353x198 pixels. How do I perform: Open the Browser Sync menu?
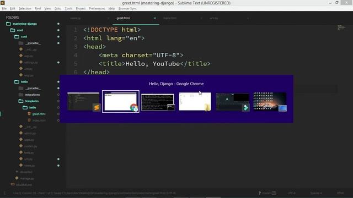tap(127, 9)
